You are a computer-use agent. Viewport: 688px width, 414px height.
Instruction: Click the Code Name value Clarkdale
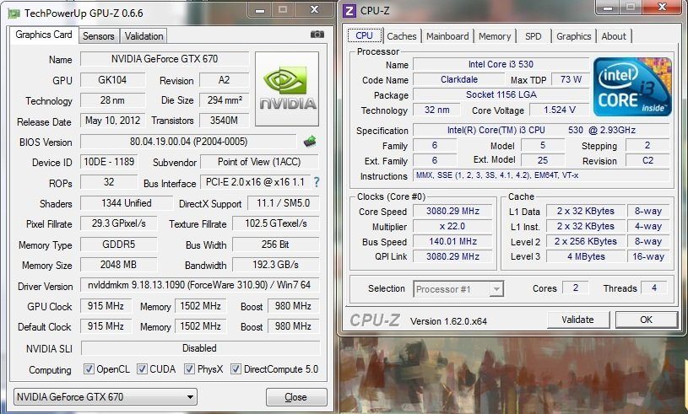tap(459, 79)
